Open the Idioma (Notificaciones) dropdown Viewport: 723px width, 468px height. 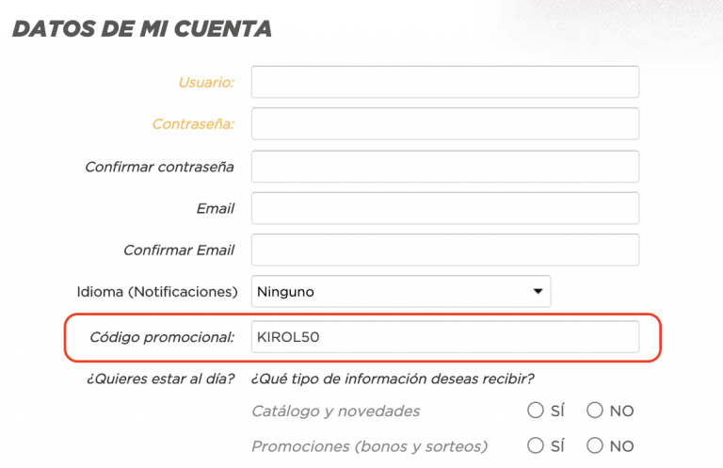click(401, 291)
